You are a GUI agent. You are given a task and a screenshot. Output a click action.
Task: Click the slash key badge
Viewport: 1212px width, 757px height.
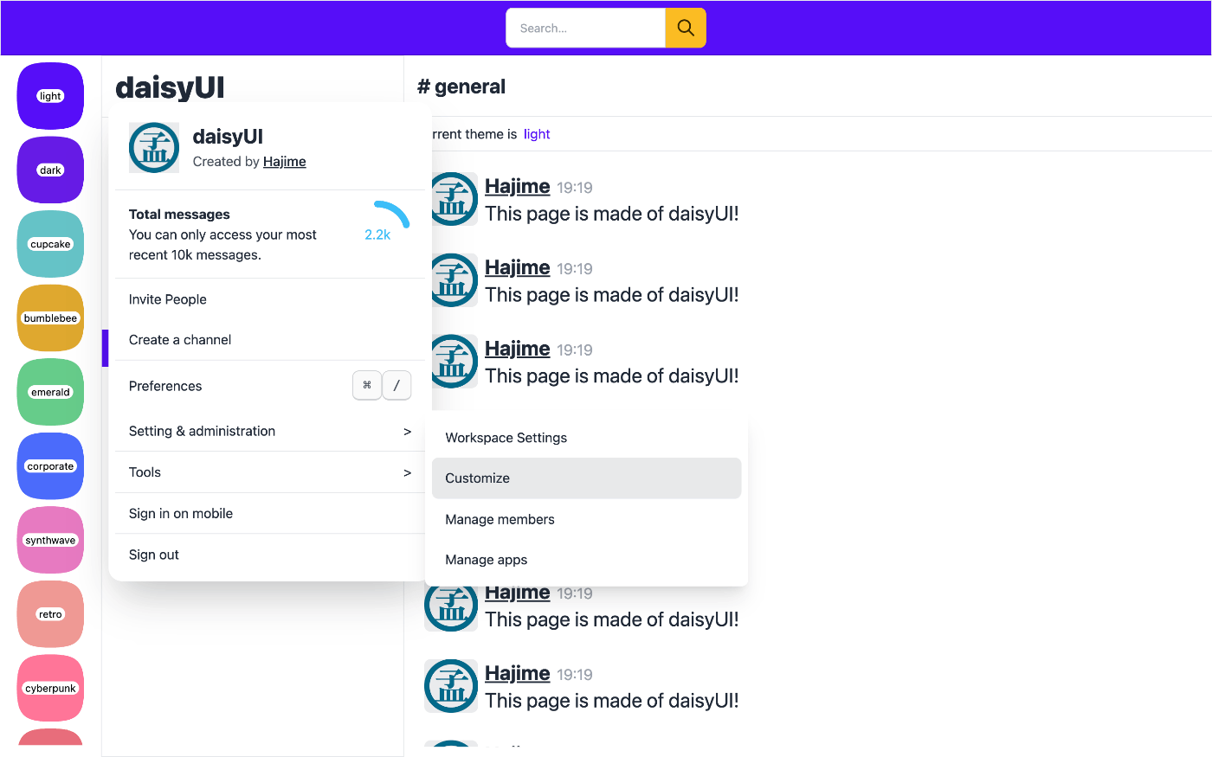396,385
